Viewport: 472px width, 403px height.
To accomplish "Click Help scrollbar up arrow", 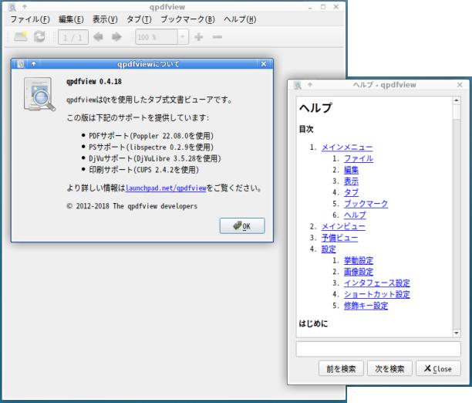I will point(457,100).
